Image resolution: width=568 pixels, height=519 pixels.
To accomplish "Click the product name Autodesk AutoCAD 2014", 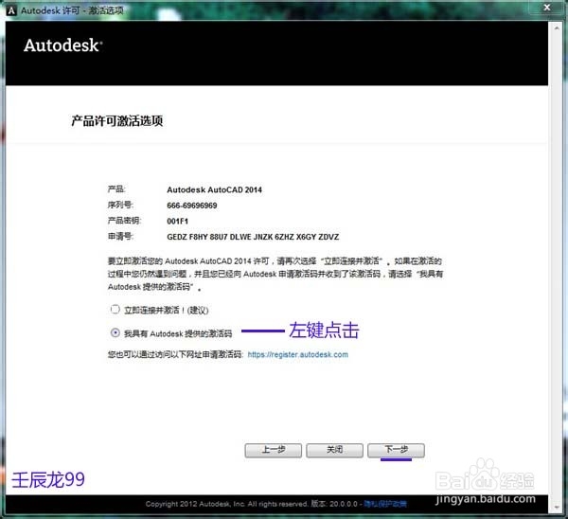I will (x=215, y=190).
